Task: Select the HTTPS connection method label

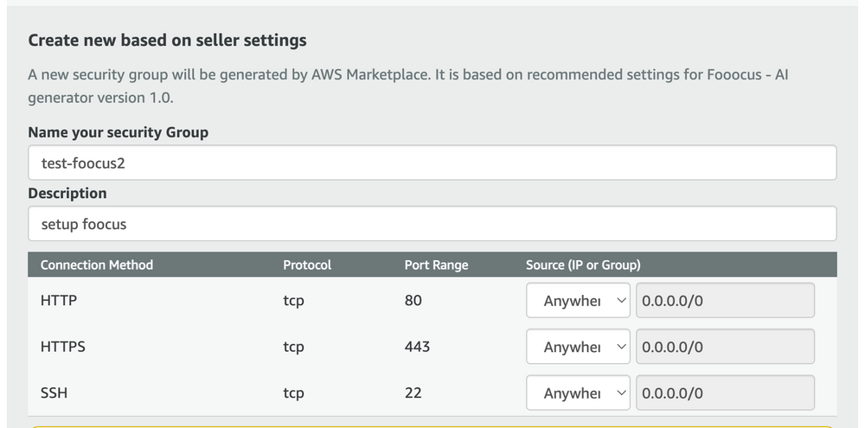Action: click(x=62, y=347)
